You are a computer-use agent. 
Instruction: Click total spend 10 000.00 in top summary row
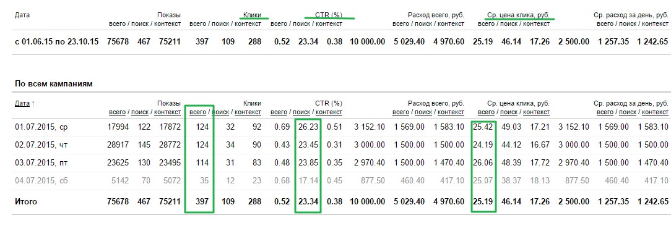[x=368, y=42]
